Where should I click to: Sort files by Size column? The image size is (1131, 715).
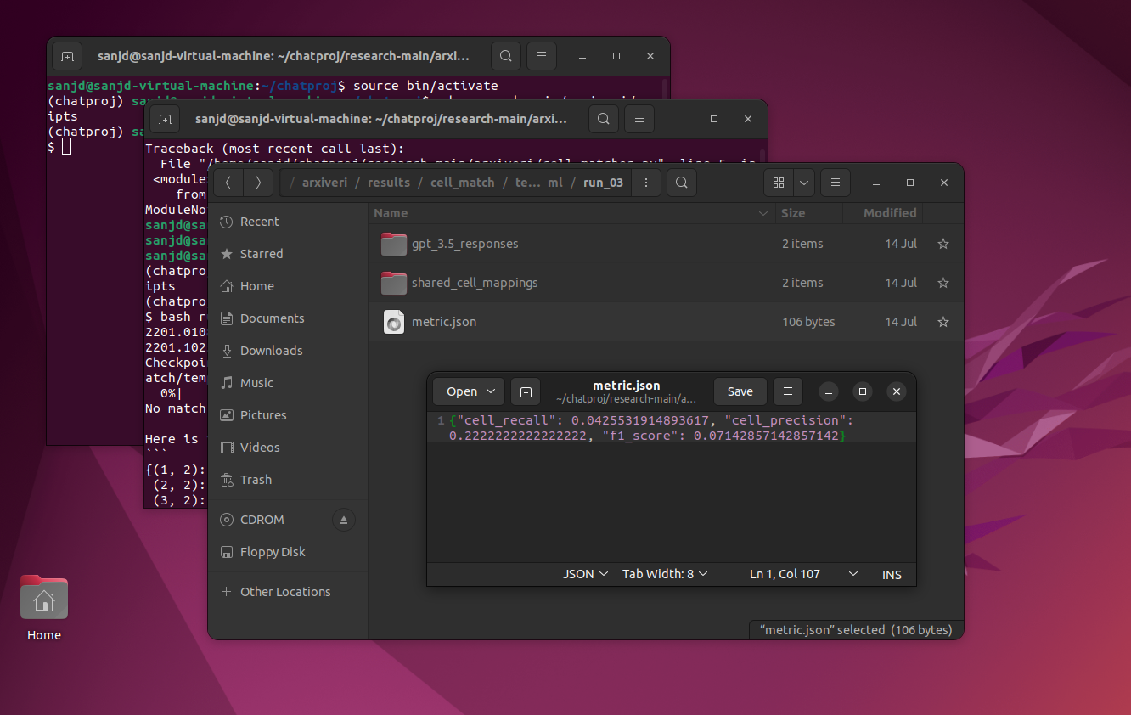tap(809, 213)
